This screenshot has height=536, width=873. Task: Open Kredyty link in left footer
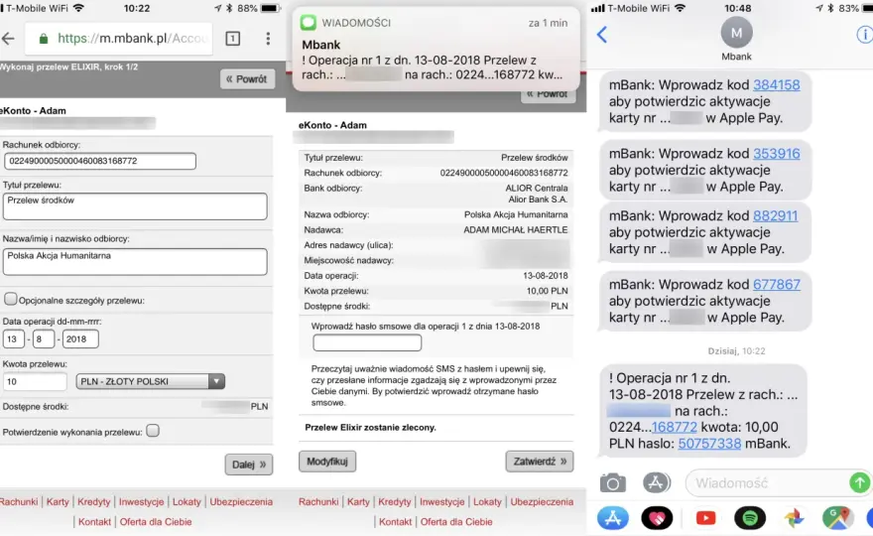(x=93, y=501)
